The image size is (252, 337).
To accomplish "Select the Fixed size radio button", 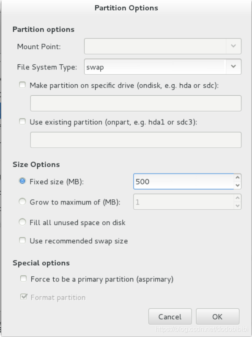I will click(x=22, y=181).
